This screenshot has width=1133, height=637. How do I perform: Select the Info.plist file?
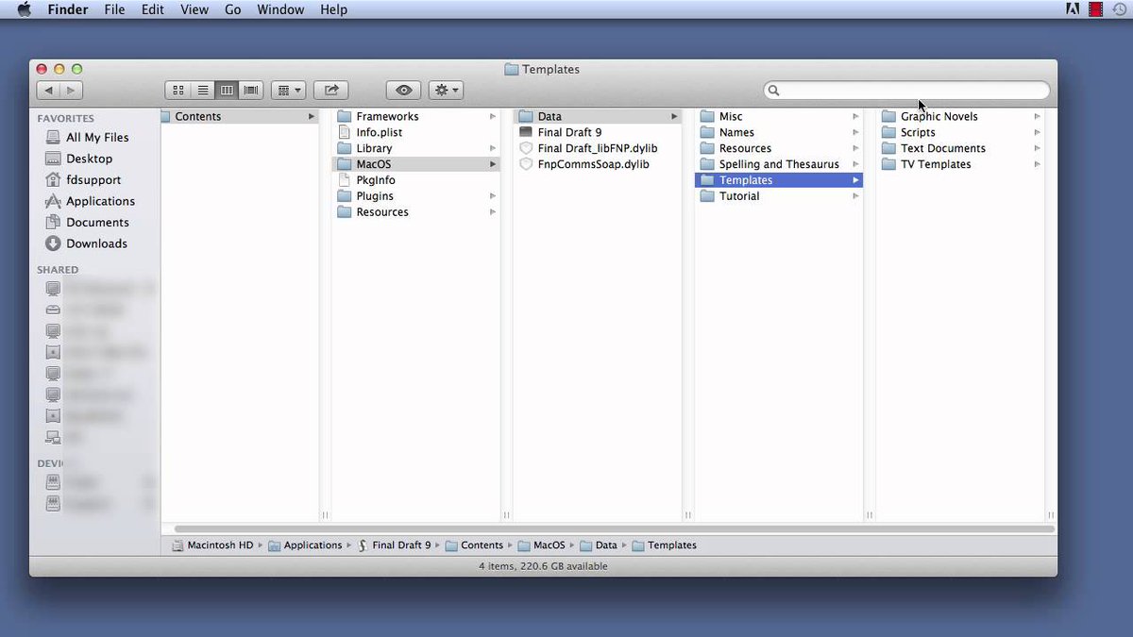click(x=416, y=133)
